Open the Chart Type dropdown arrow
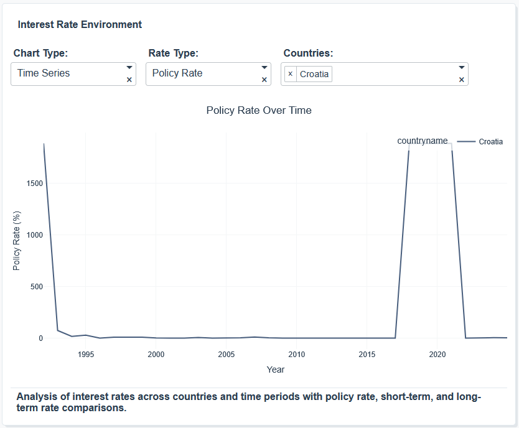This screenshot has width=519, height=428. click(x=129, y=67)
